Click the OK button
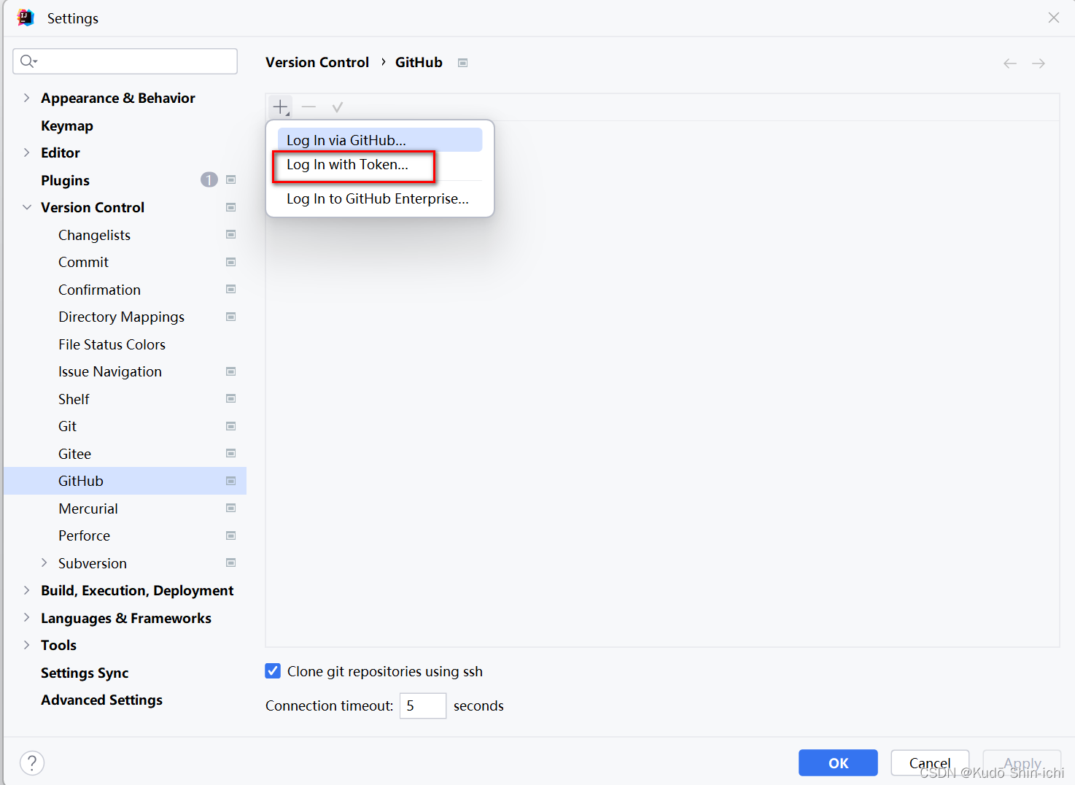The image size is (1075, 785). 838,763
